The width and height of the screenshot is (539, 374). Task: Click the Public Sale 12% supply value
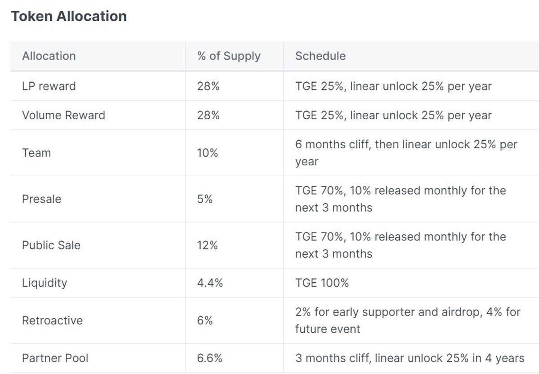(x=207, y=245)
